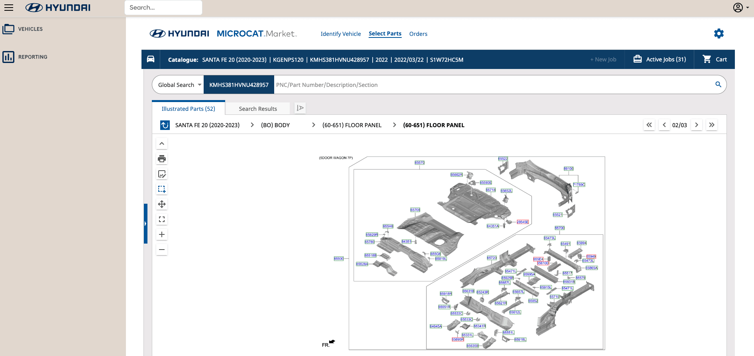
Task: Open the annotate/notes tool
Action: click(x=162, y=174)
